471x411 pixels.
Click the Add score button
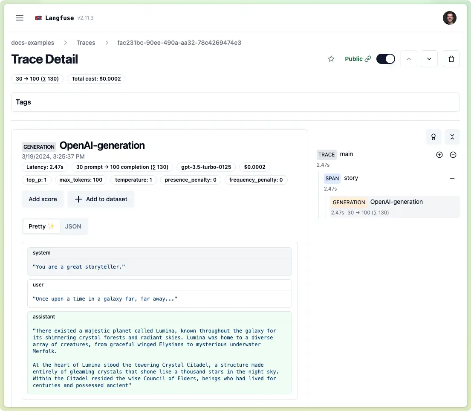[43, 199]
